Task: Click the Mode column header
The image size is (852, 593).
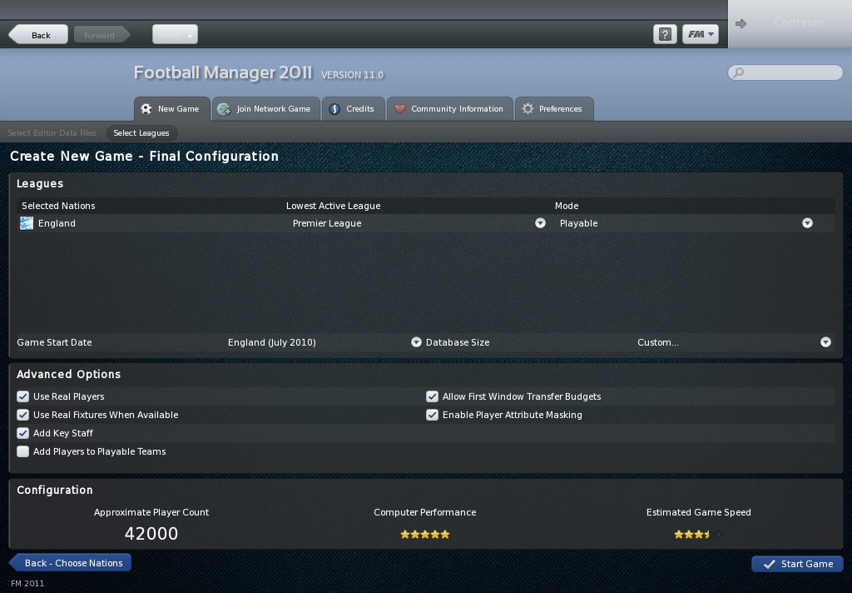Action: (566, 206)
